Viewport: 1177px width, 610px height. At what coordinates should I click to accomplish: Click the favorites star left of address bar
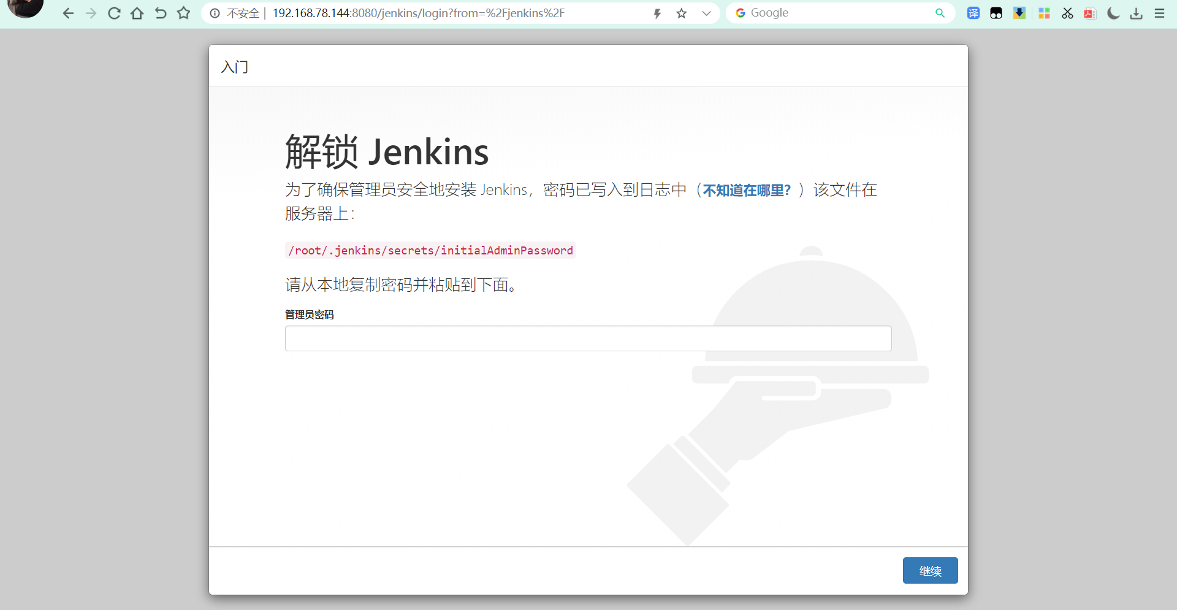coord(184,13)
